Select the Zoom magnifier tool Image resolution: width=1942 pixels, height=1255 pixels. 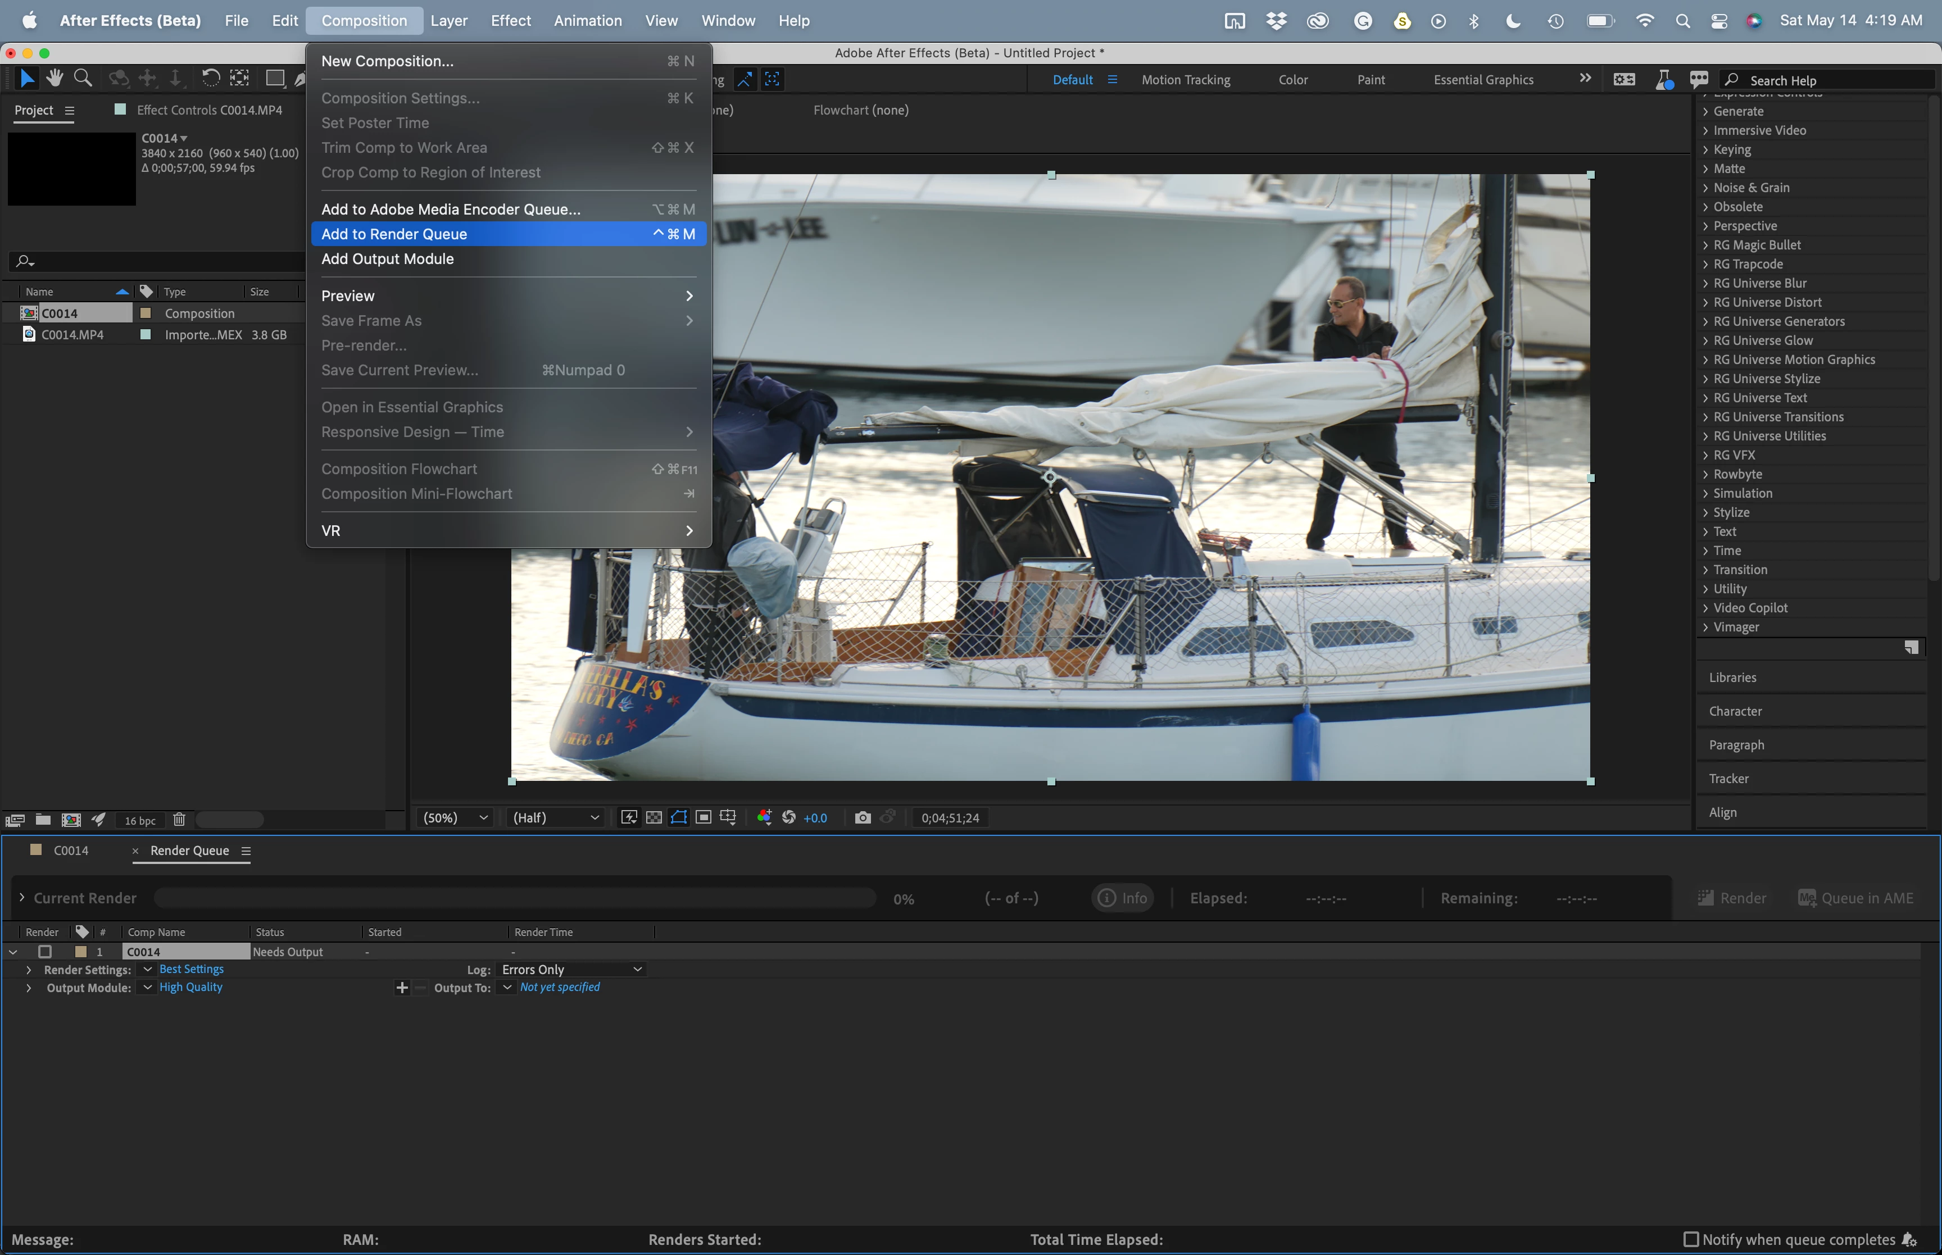[82, 78]
